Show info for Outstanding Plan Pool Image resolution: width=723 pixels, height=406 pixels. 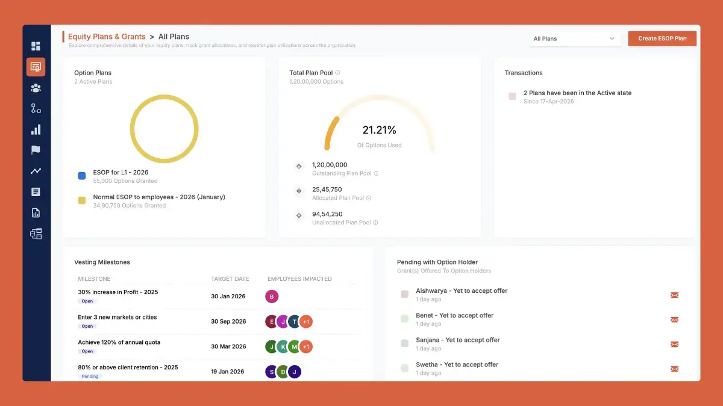376,174
